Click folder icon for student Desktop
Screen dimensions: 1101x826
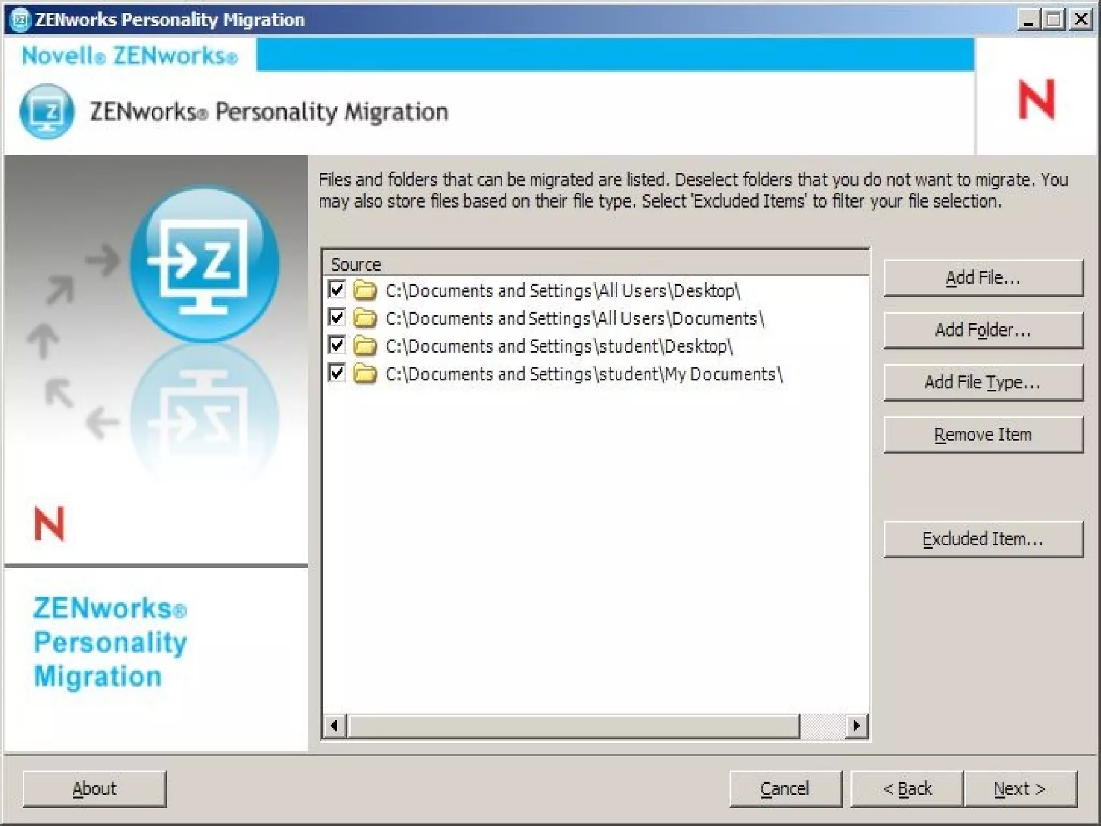tap(365, 346)
